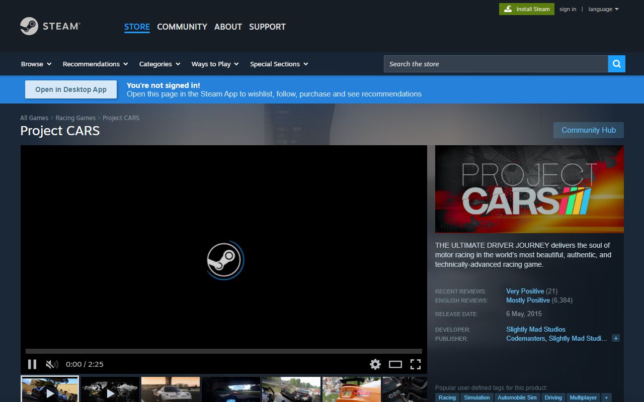Screen dimensions: 644x402
Task: Click the sign in link
Action: point(568,9)
